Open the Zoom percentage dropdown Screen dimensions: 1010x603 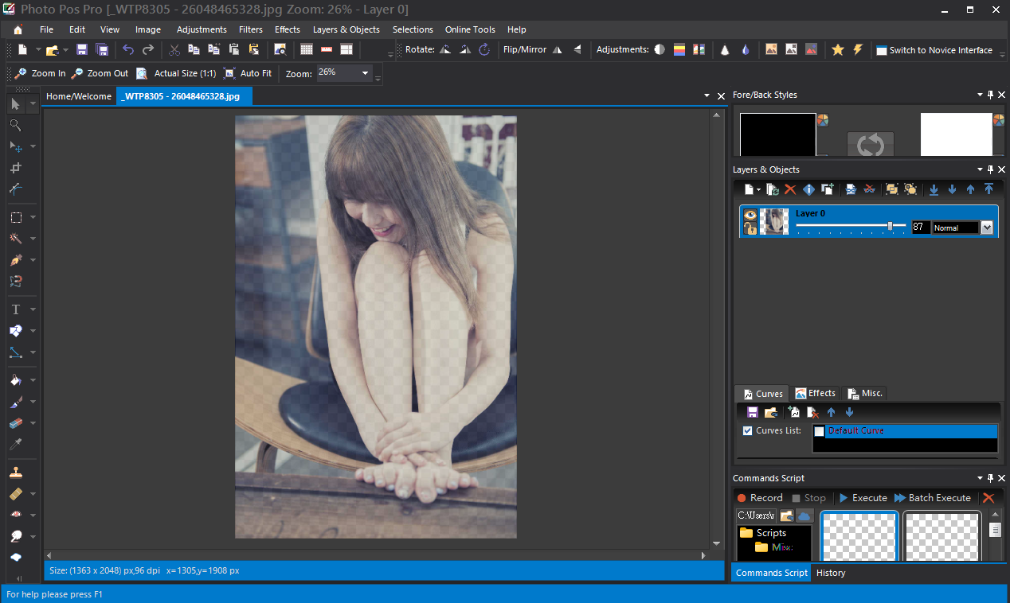(x=366, y=73)
